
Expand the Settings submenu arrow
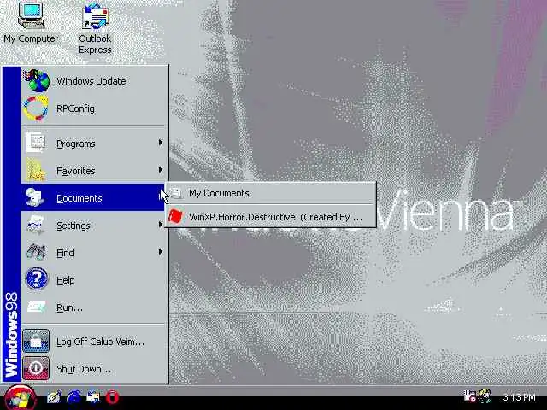(160, 224)
